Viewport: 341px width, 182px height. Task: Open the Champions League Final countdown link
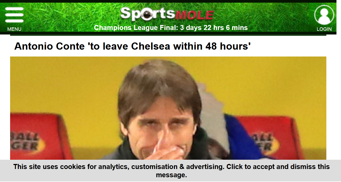171,28
